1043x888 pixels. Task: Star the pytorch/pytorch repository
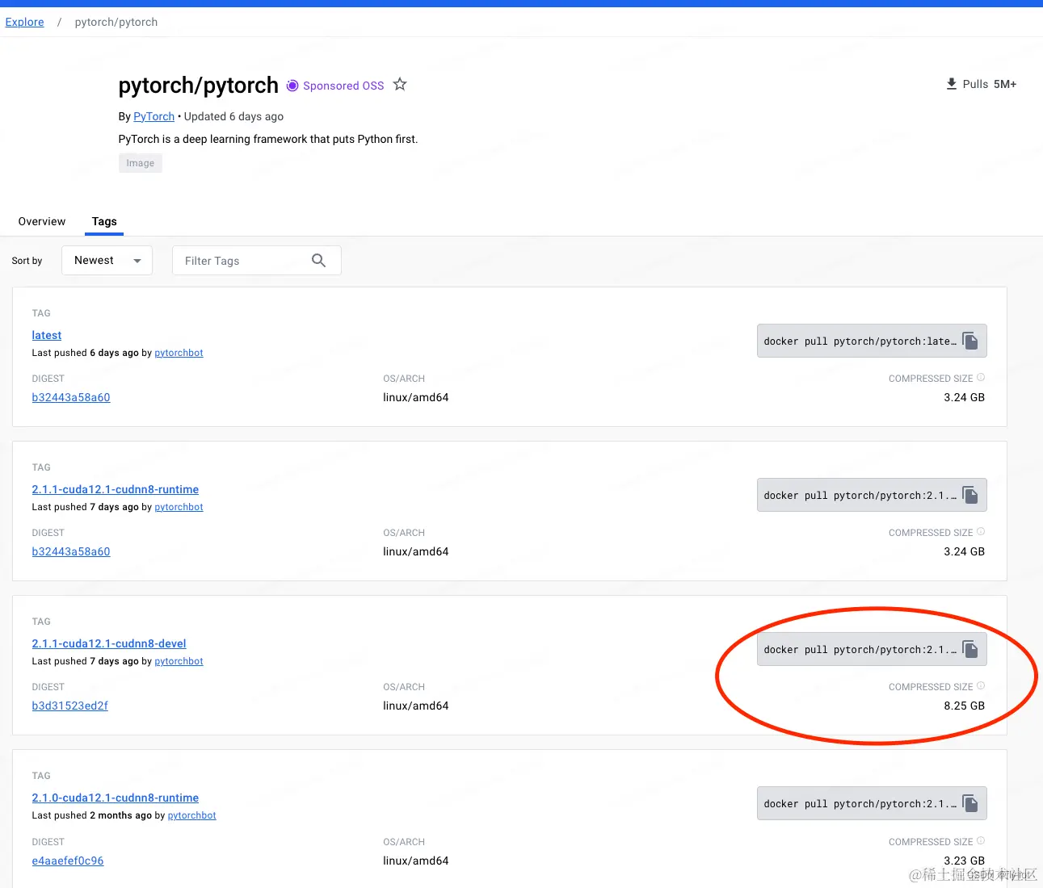pos(400,84)
